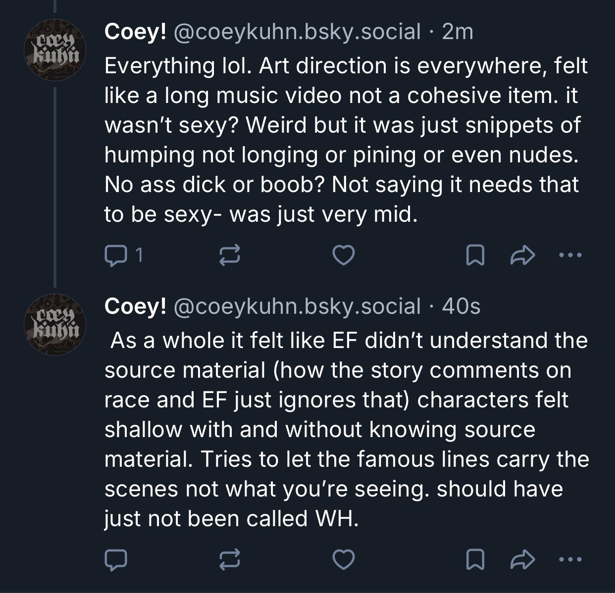
Task: Repost the second post about EF
Action: (x=230, y=559)
